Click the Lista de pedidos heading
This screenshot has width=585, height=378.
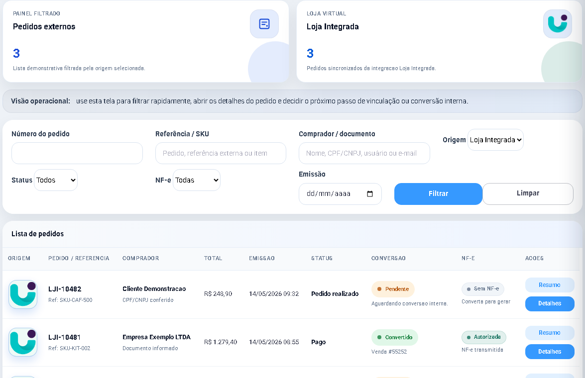pos(38,234)
